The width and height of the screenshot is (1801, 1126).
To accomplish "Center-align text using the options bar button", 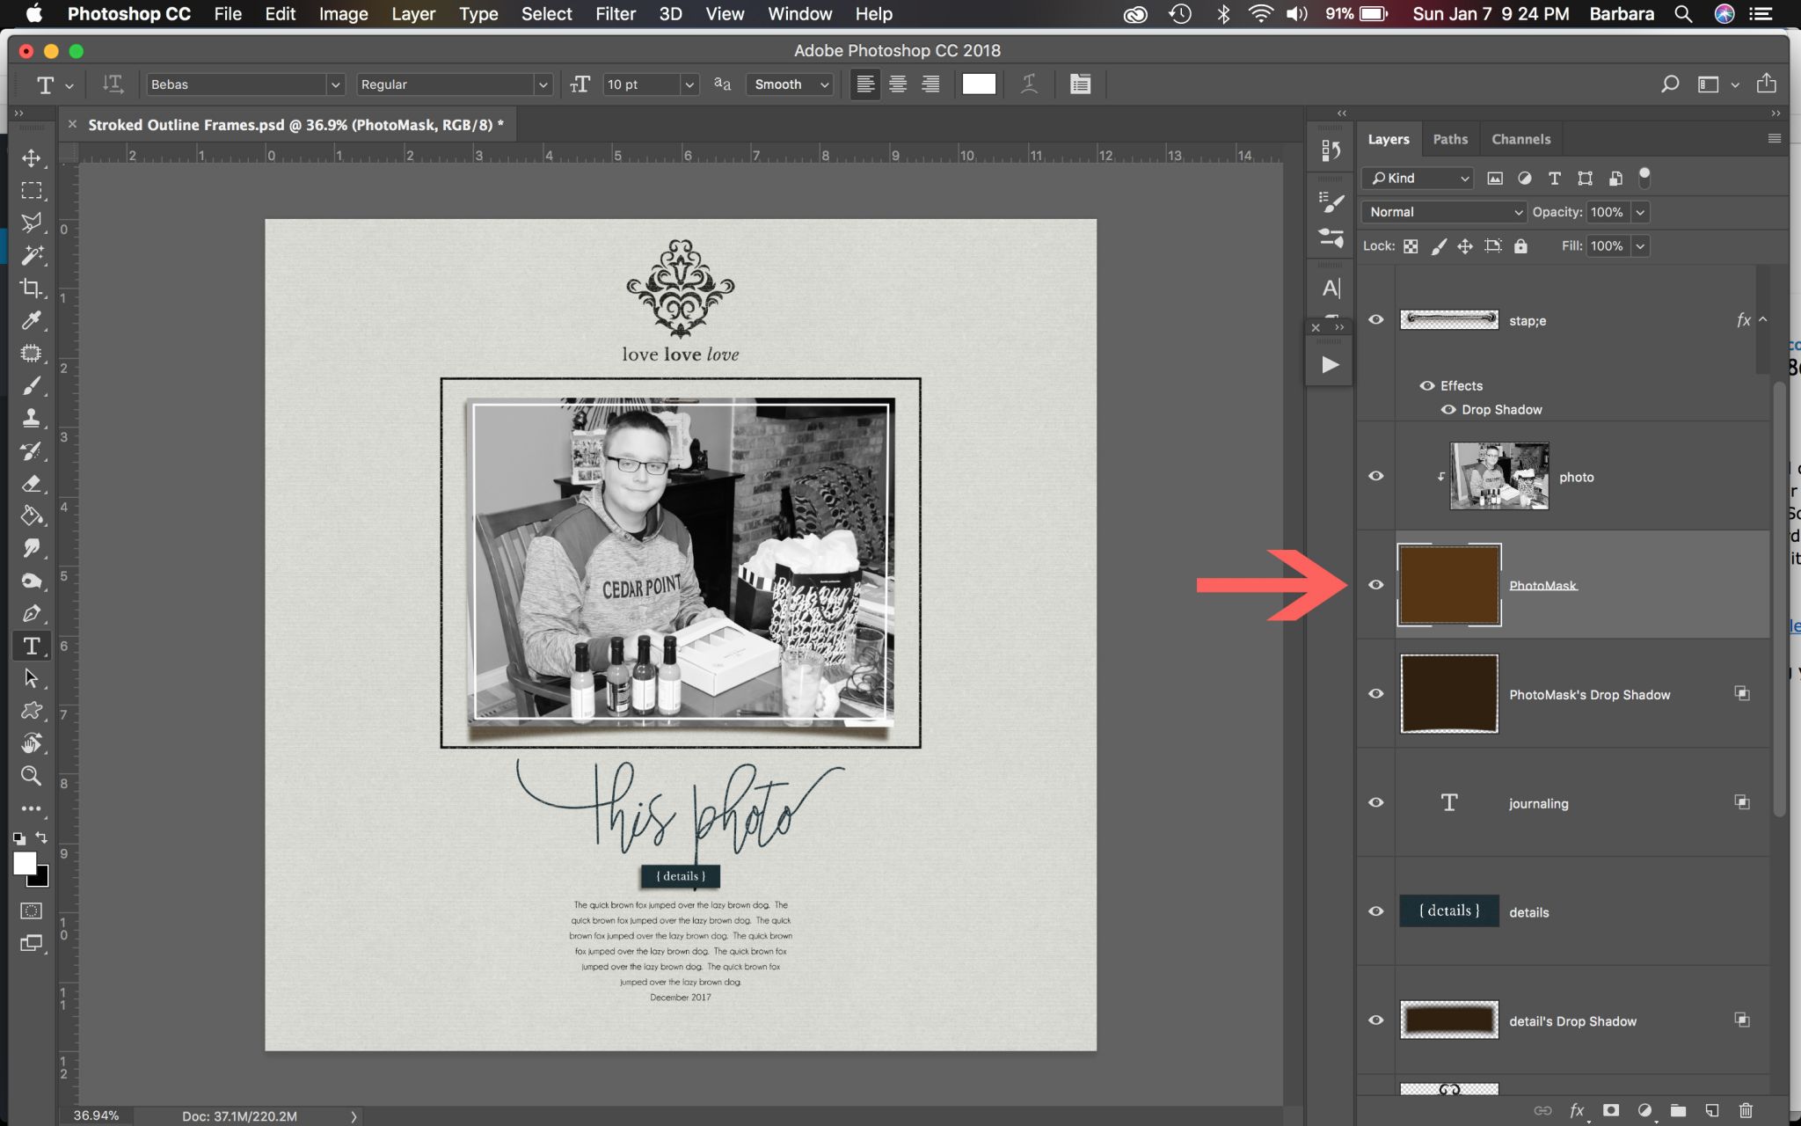I will click(x=898, y=84).
